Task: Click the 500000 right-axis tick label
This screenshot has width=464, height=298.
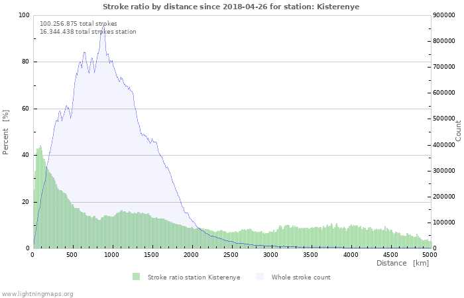Action: pos(444,119)
